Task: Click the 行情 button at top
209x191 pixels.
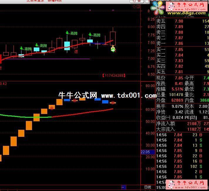Action: [137, 1]
